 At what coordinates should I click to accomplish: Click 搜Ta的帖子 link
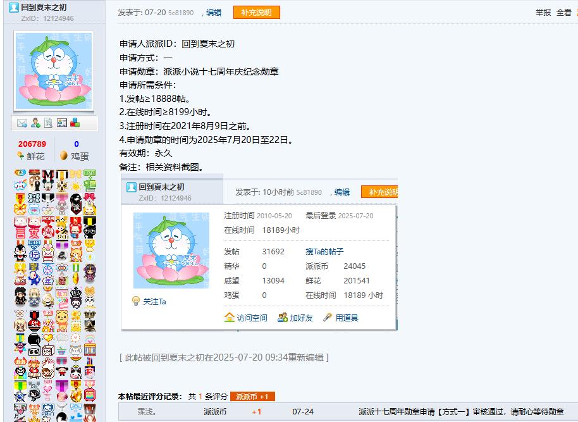(x=324, y=252)
